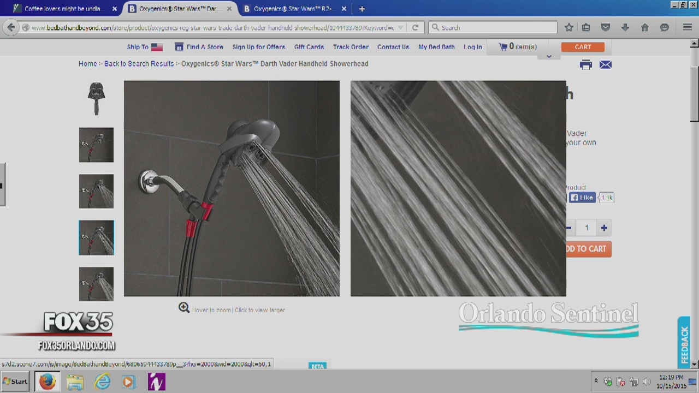Bookmark this page with the star icon
Image resolution: width=699 pixels, height=393 pixels.
click(569, 27)
